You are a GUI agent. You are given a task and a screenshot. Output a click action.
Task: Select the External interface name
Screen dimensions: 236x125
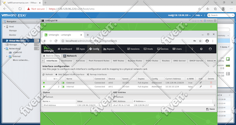pos(70,83)
